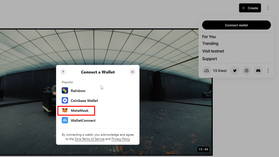The image size is (279, 157).
Task: Open the more options dots beside social icons
Action: (x=268, y=71)
